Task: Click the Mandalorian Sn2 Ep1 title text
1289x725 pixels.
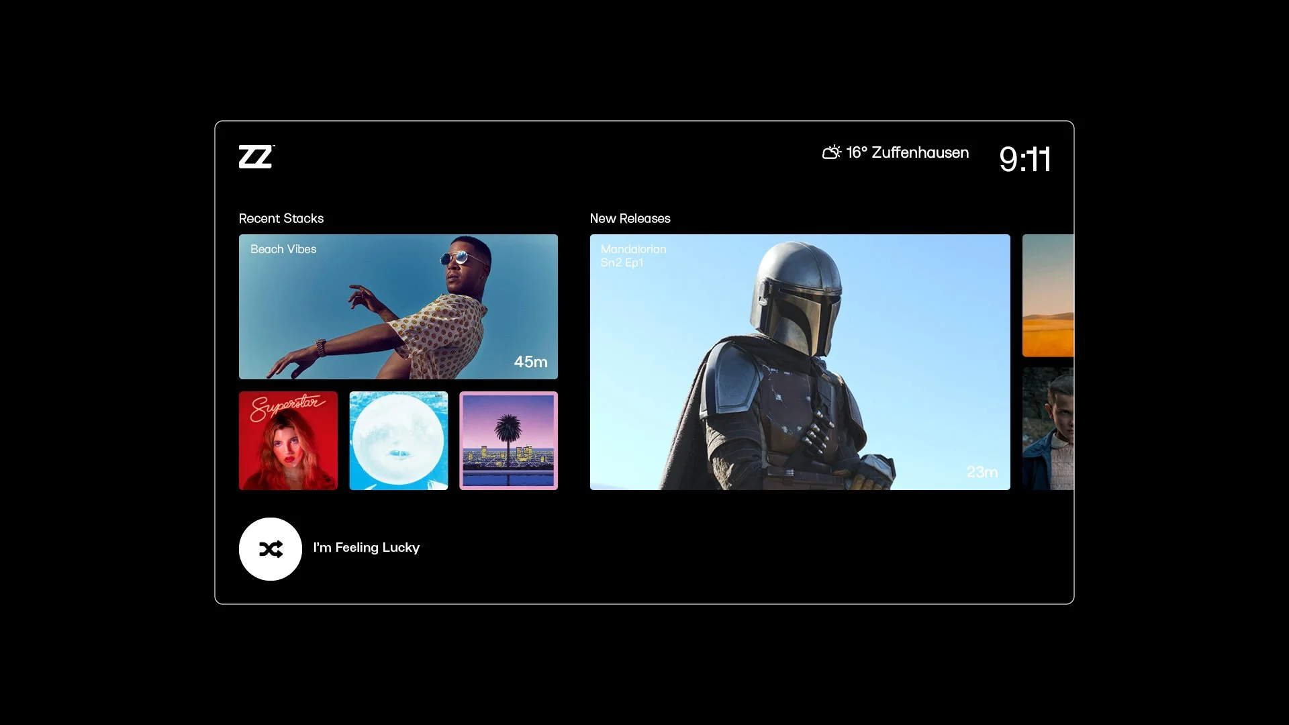Action: coord(632,256)
